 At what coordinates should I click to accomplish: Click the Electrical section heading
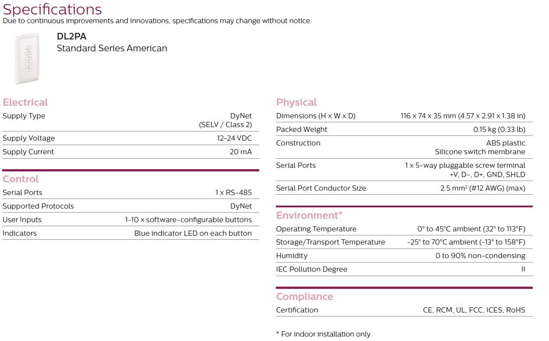25,102
